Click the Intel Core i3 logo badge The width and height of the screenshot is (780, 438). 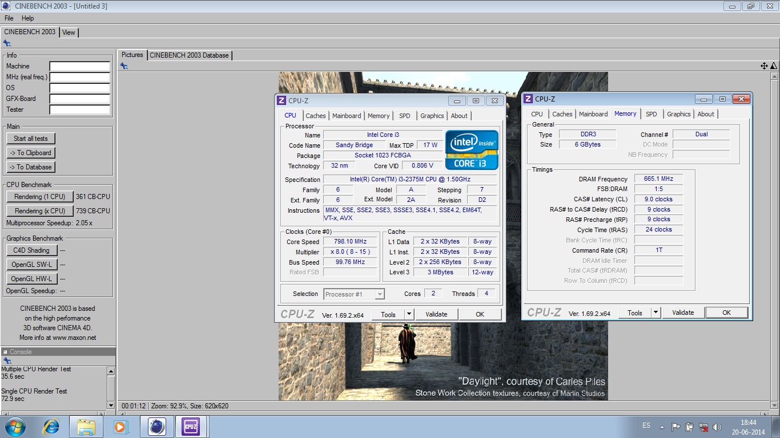[x=472, y=150]
